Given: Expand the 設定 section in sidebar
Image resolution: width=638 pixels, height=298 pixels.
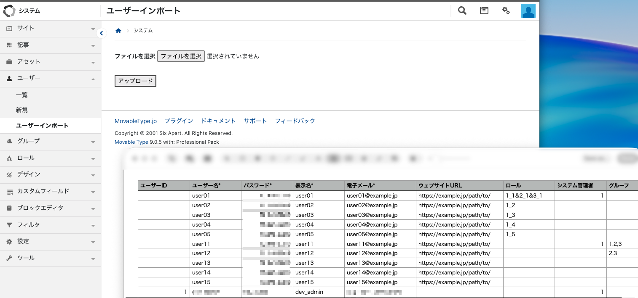Looking at the screenshot, I should coord(94,241).
